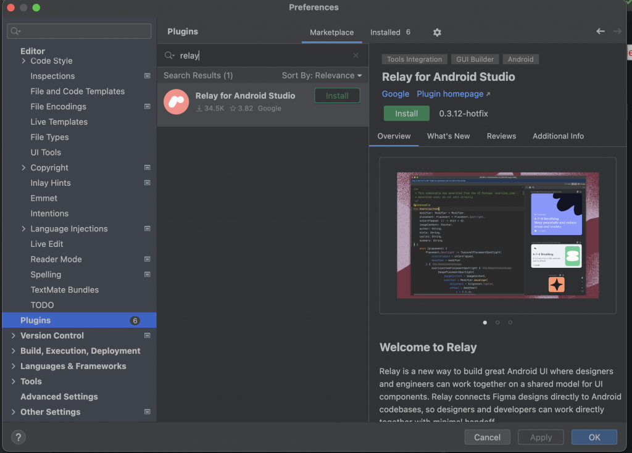Select the third screenshot carousel dot

tap(510, 322)
